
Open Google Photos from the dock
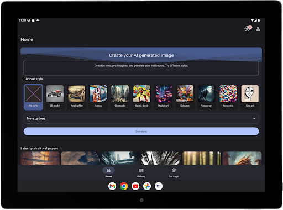click(147, 186)
